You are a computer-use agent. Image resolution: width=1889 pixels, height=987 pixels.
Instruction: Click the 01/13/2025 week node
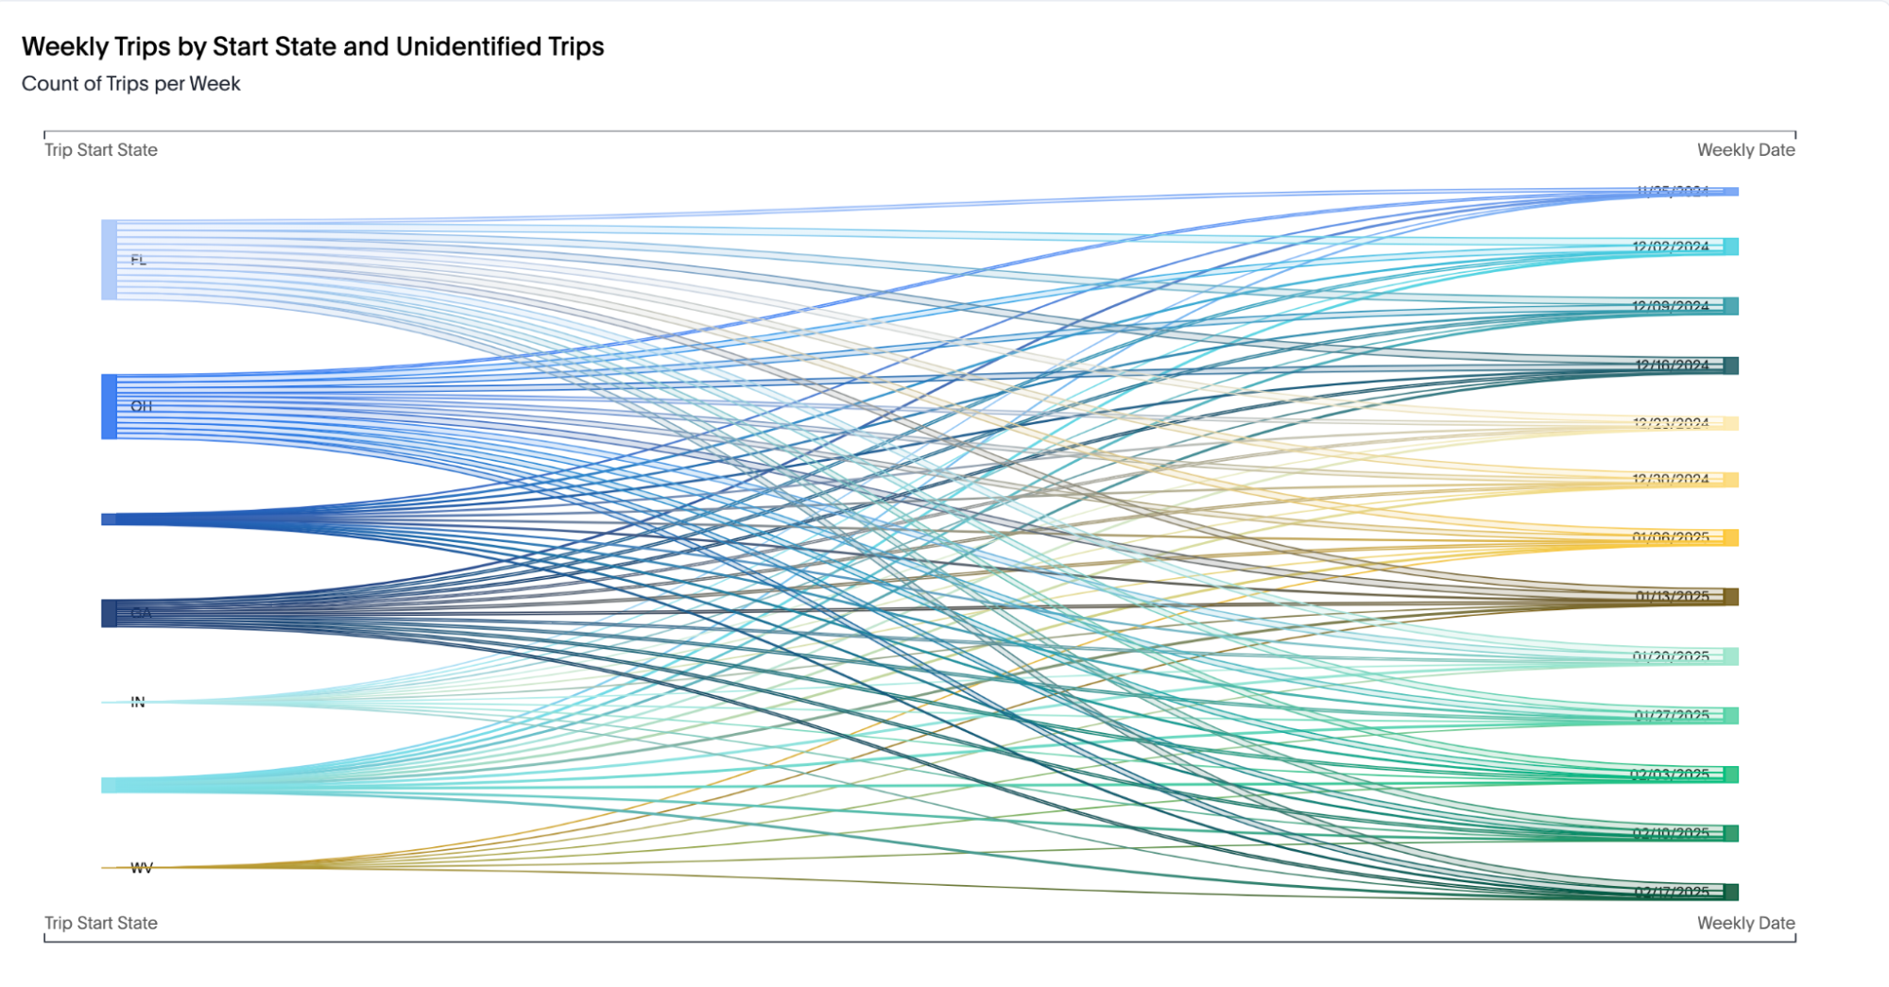1730,597
